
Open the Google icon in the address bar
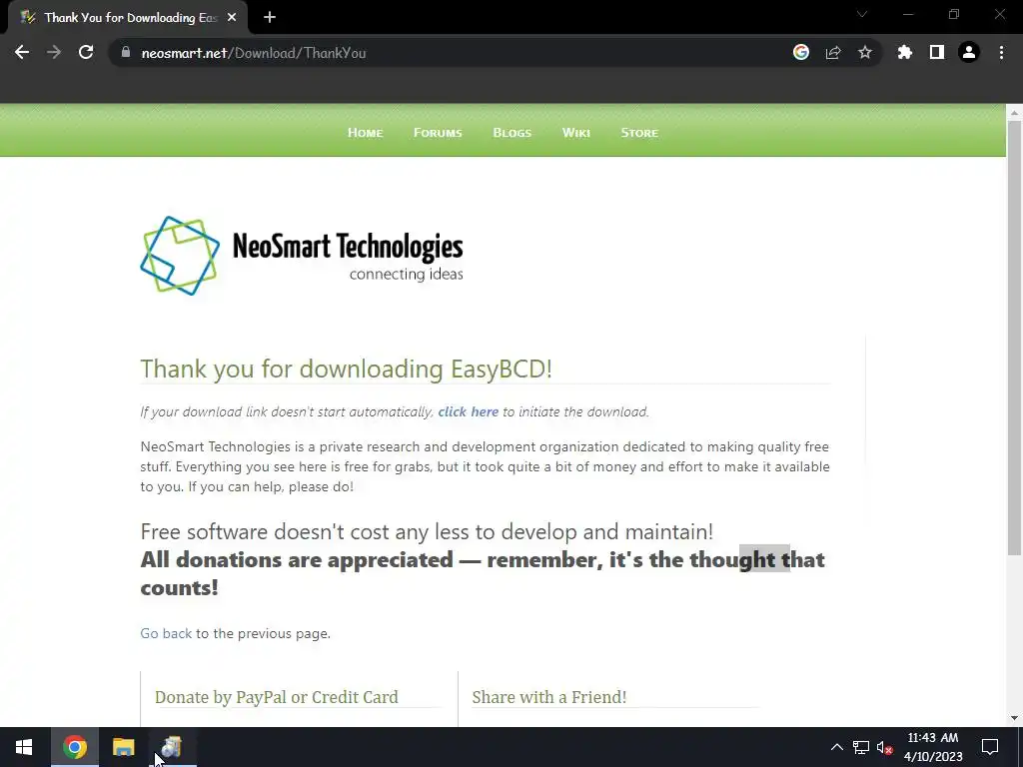click(801, 53)
